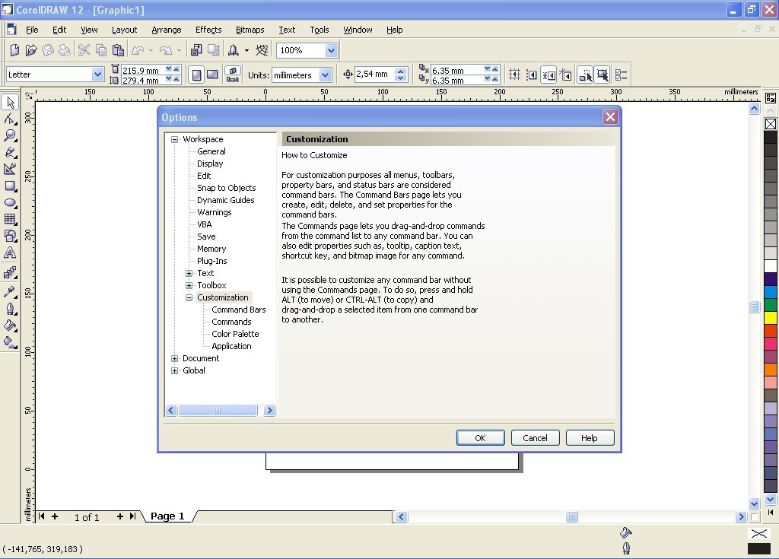The height and width of the screenshot is (559, 779).
Task: Open the Units dropdown set to millimeters
Action: [x=326, y=75]
